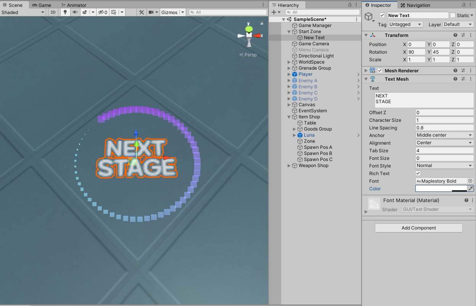Expand the Weapon Shop object

click(x=289, y=166)
